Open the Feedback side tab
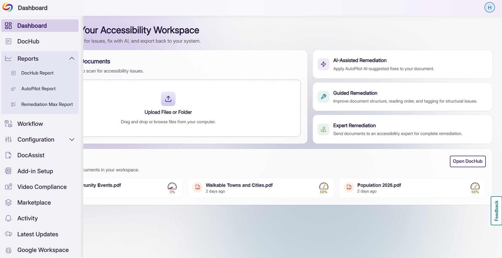The width and height of the screenshot is (502, 258). 496,211
